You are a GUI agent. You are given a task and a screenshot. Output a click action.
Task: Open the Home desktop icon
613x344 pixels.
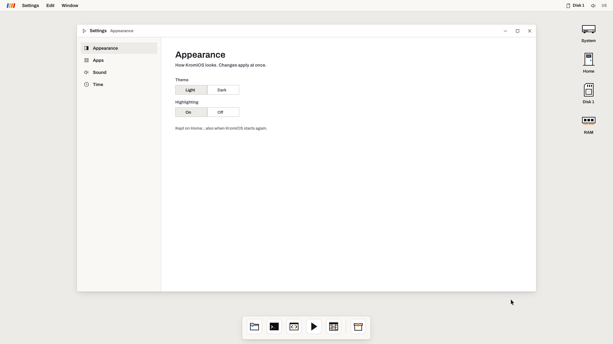click(x=588, y=63)
